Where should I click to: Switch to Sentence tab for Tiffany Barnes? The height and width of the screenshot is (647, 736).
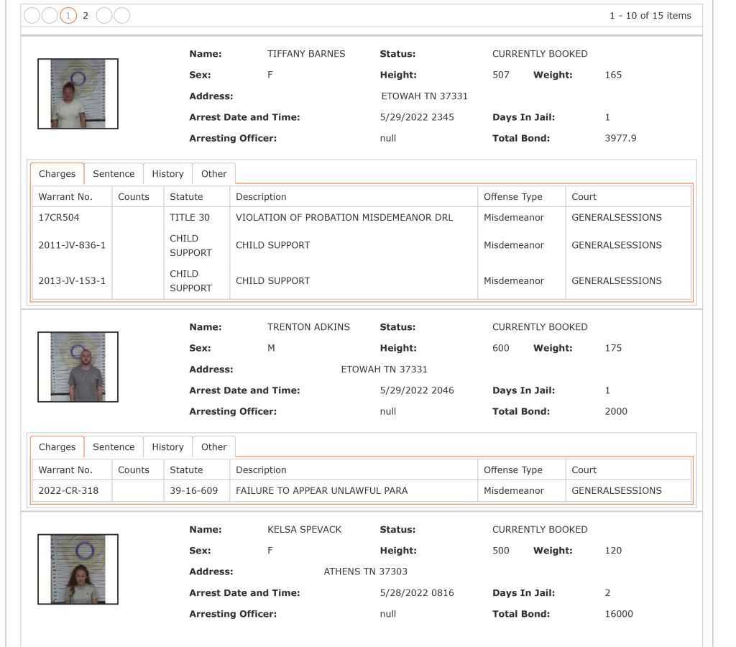[114, 174]
